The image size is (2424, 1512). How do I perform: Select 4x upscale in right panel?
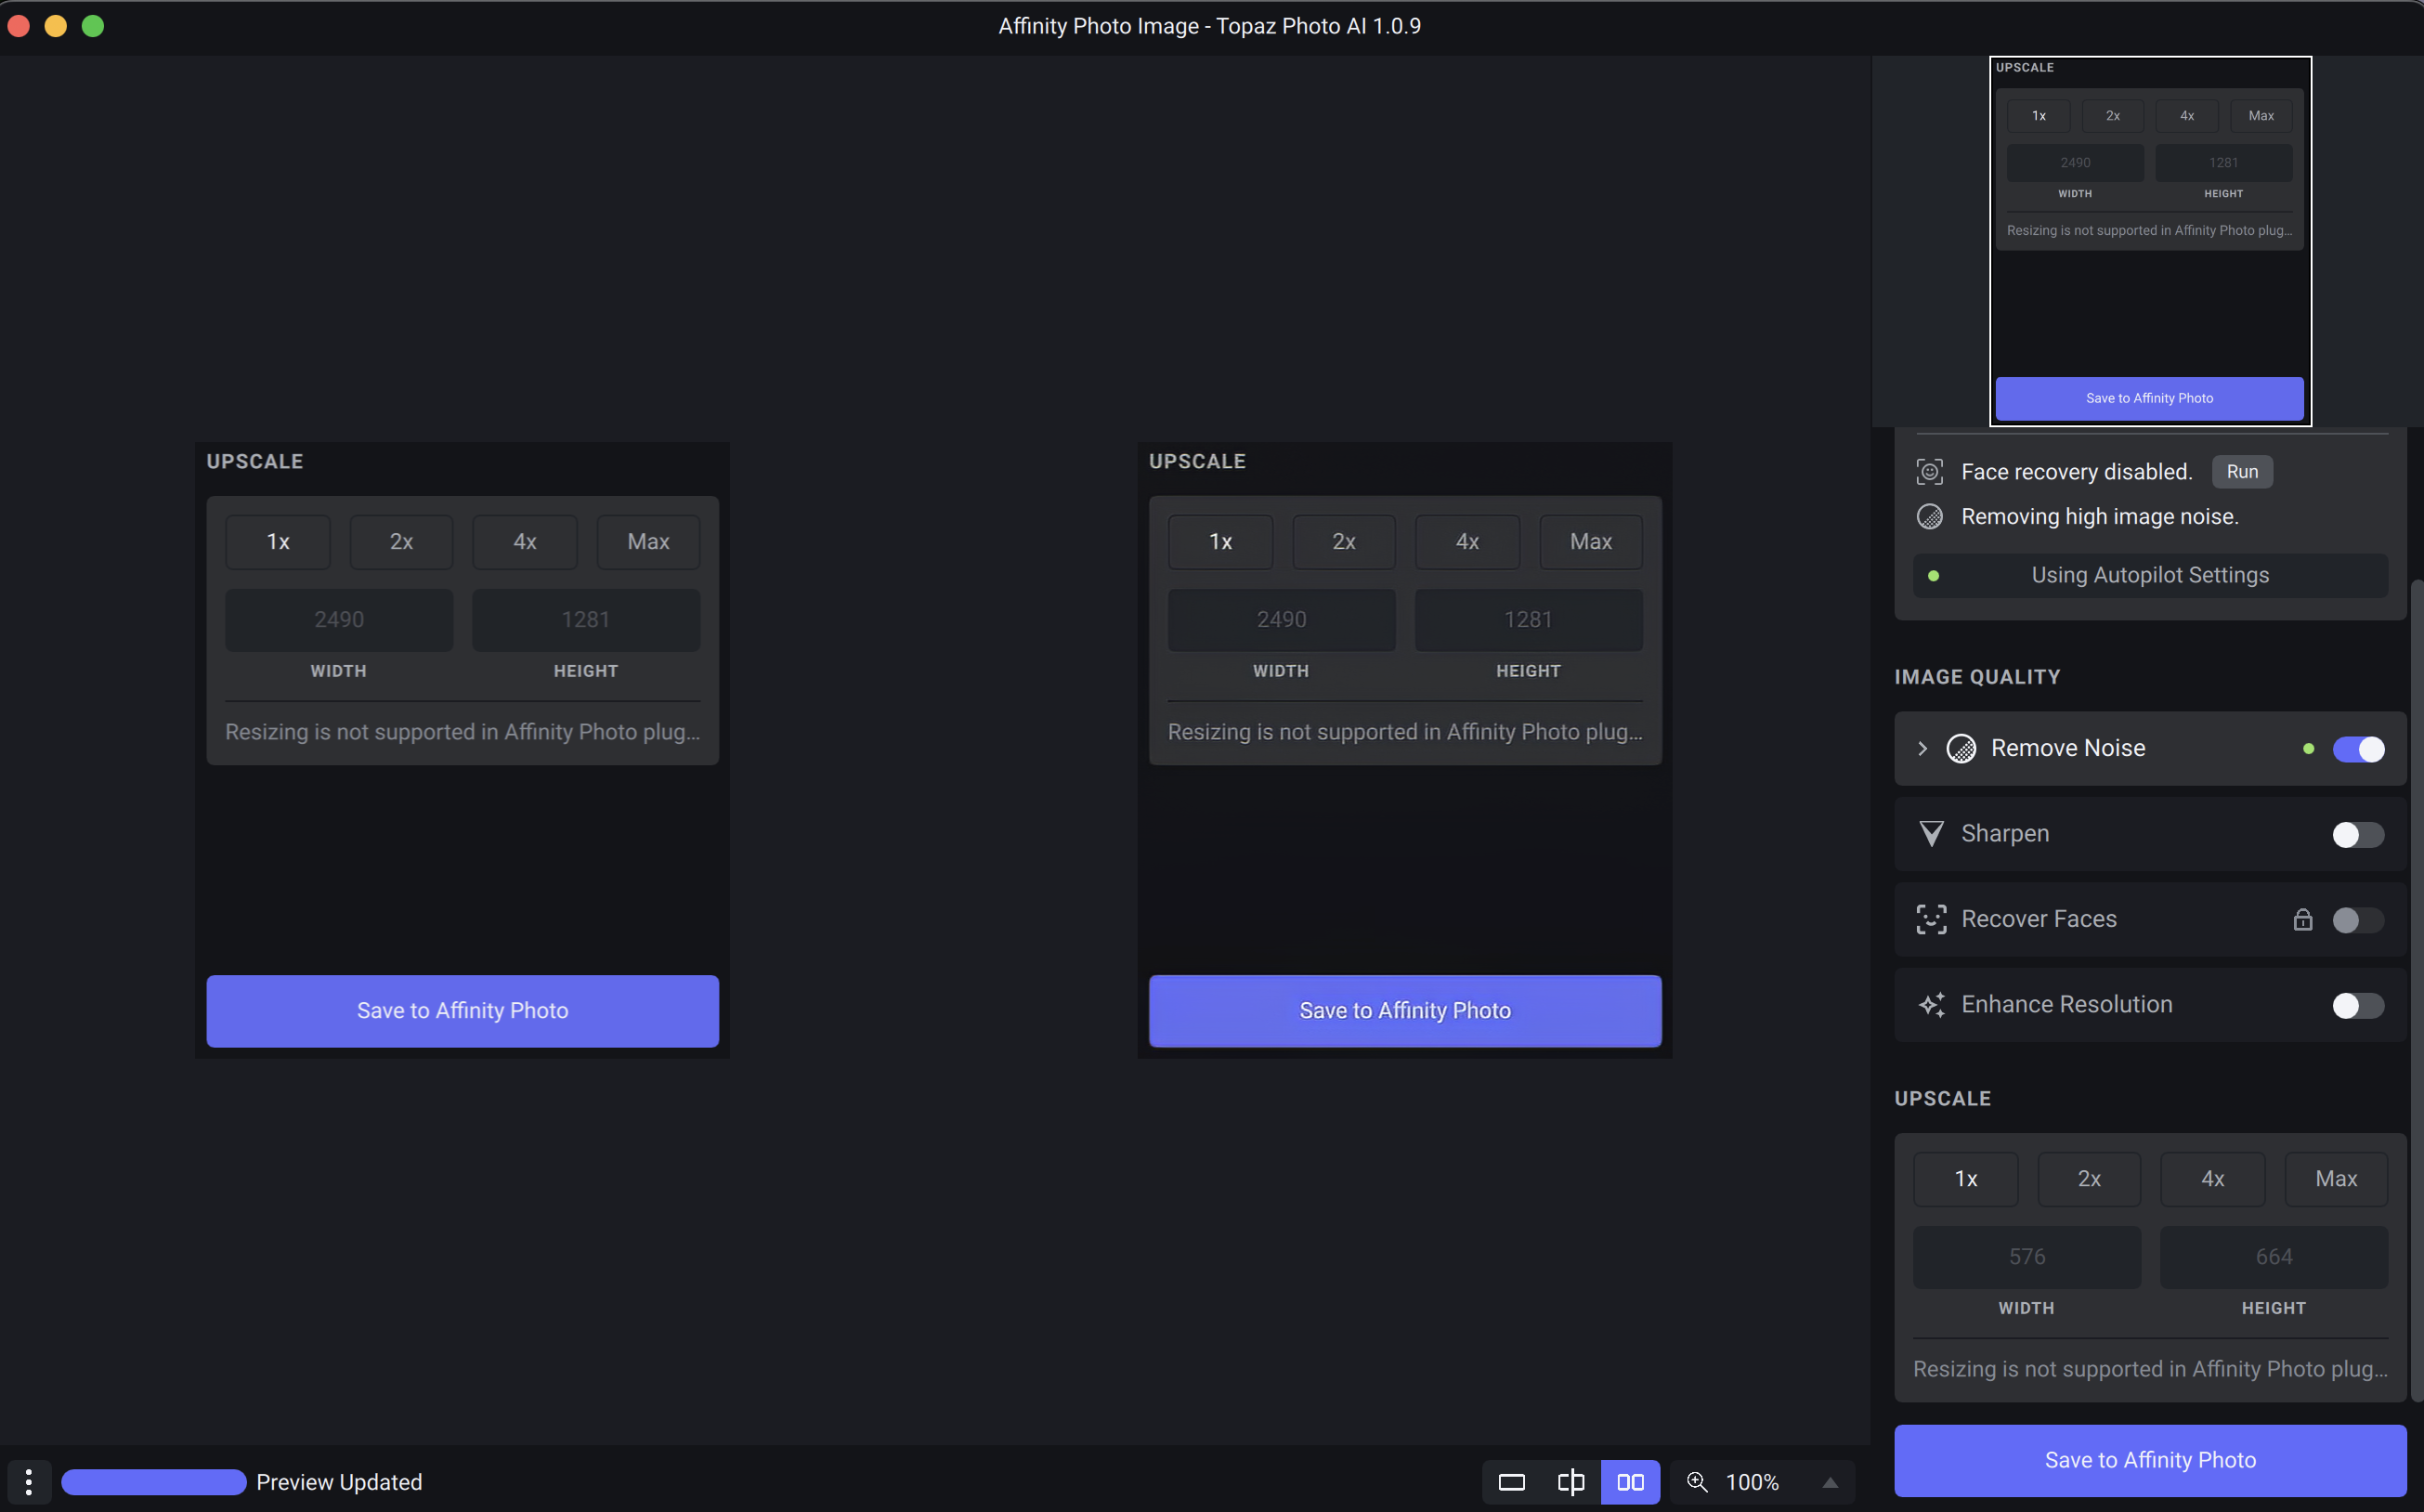pyautogui.click(x=2212, y=1178)
